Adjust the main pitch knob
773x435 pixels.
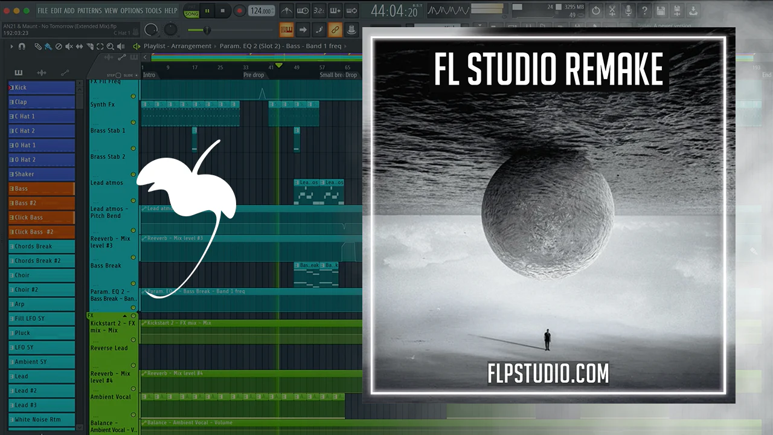point(172,30)
